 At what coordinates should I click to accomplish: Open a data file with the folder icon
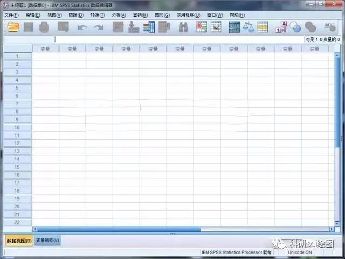(13, 27)
